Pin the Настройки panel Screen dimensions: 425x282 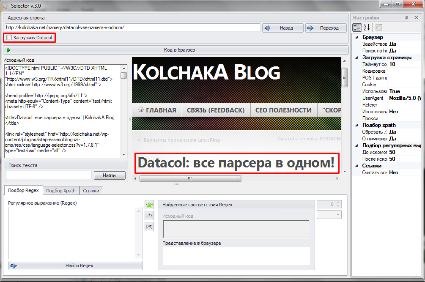[x=406, y=18]
